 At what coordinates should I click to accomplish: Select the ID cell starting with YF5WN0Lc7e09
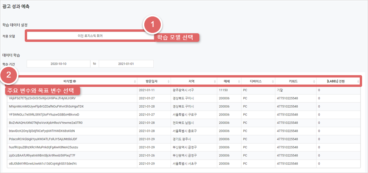[72, 115]
